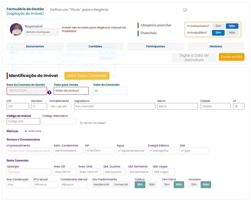The image size is (251, 201).
Task: Click the Digite a Data de Assinatura field
Action: coord(194,57)
